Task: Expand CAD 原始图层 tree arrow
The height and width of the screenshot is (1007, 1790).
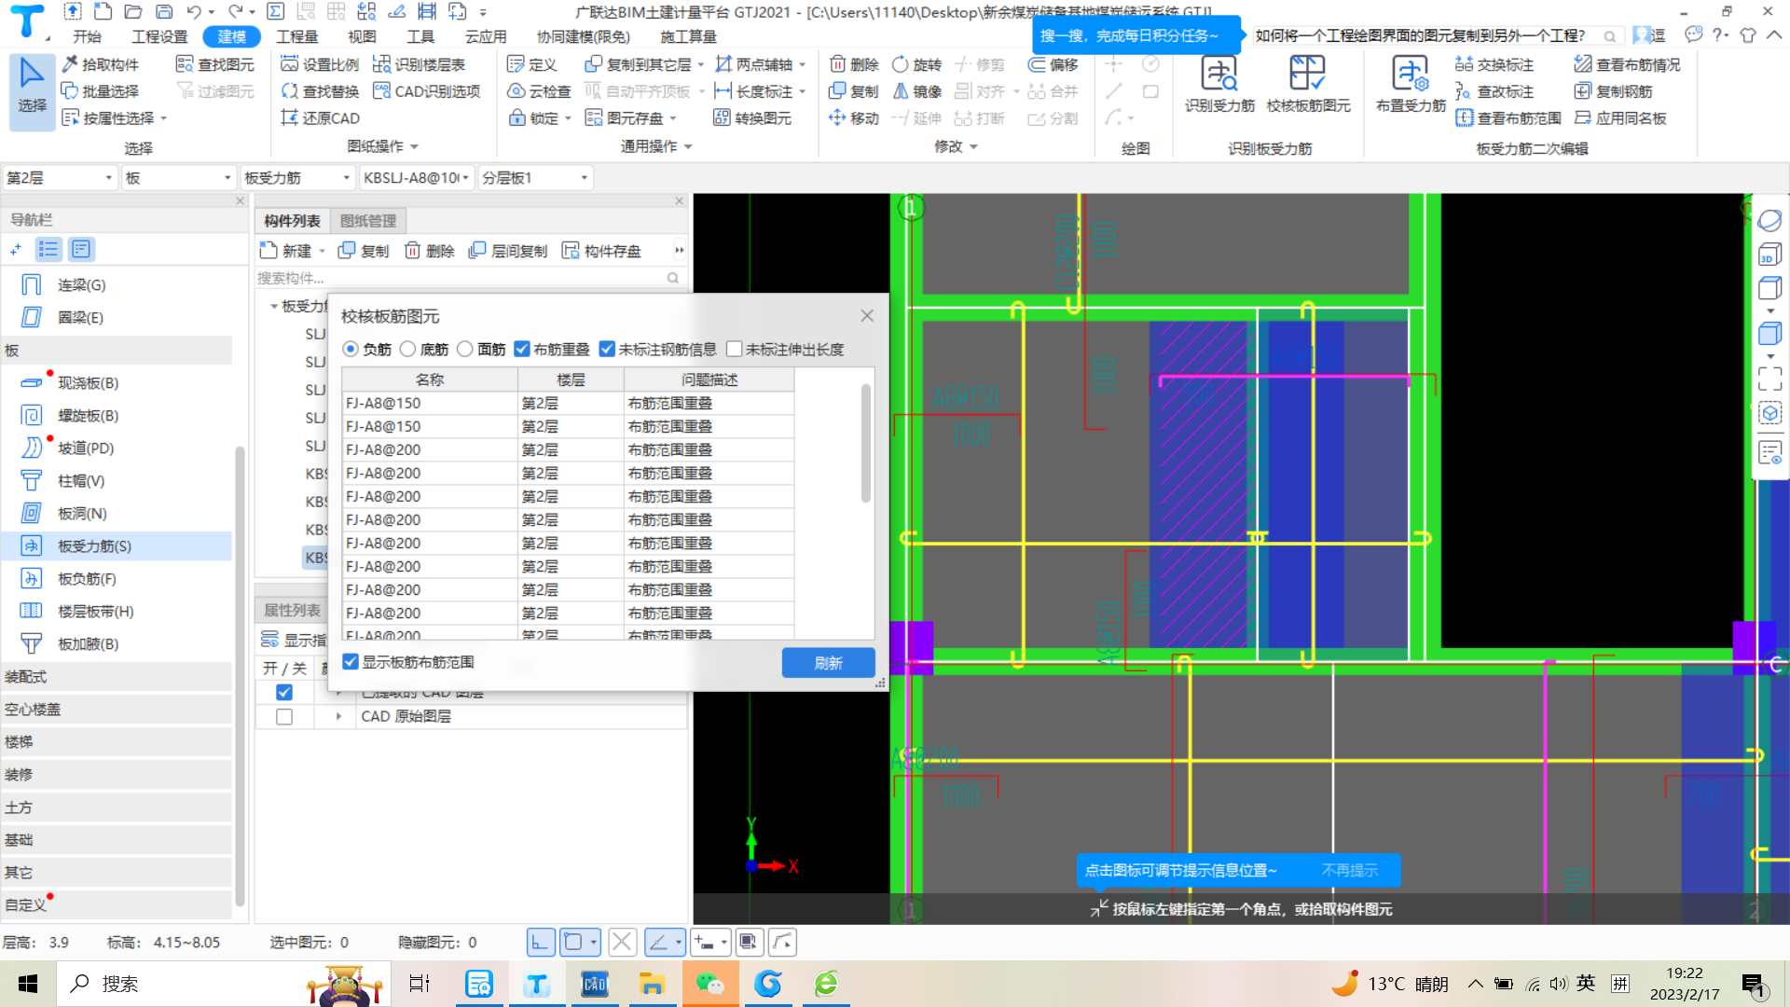Action: (x=338, y=717)
